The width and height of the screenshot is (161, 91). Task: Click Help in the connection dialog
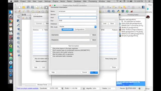53,72
